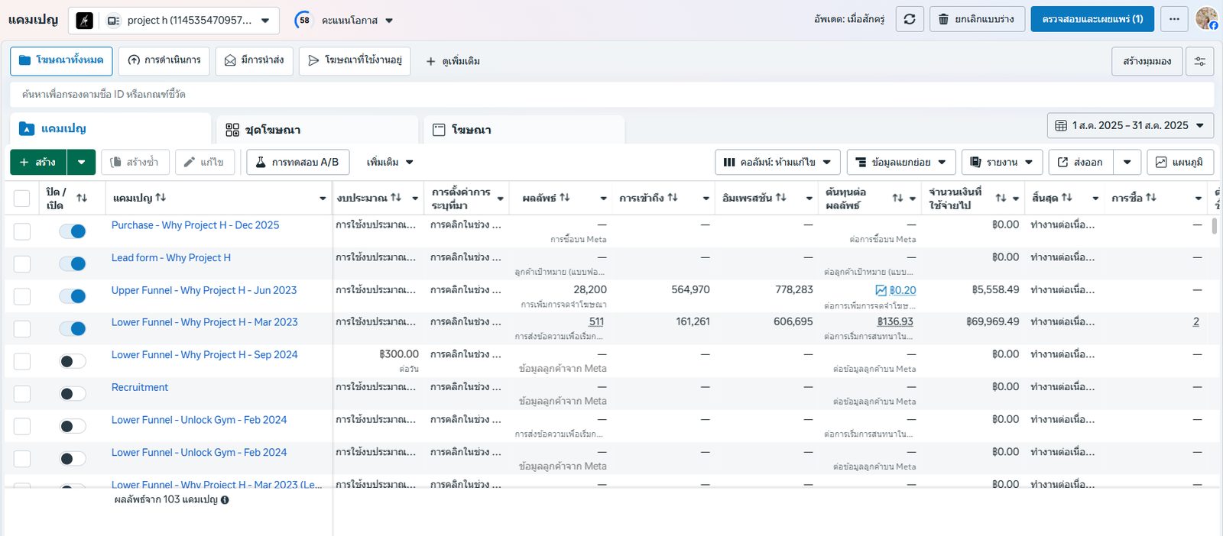Toggle off Lower Funnel Mar 2023 campaign
The height and width of the screenshot is (536, 1223).
point(73,328)
